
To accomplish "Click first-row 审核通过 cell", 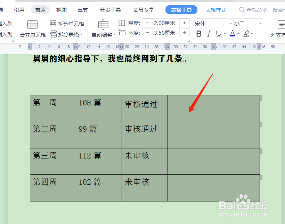I will pyautogui.click(x=145, y=109).
